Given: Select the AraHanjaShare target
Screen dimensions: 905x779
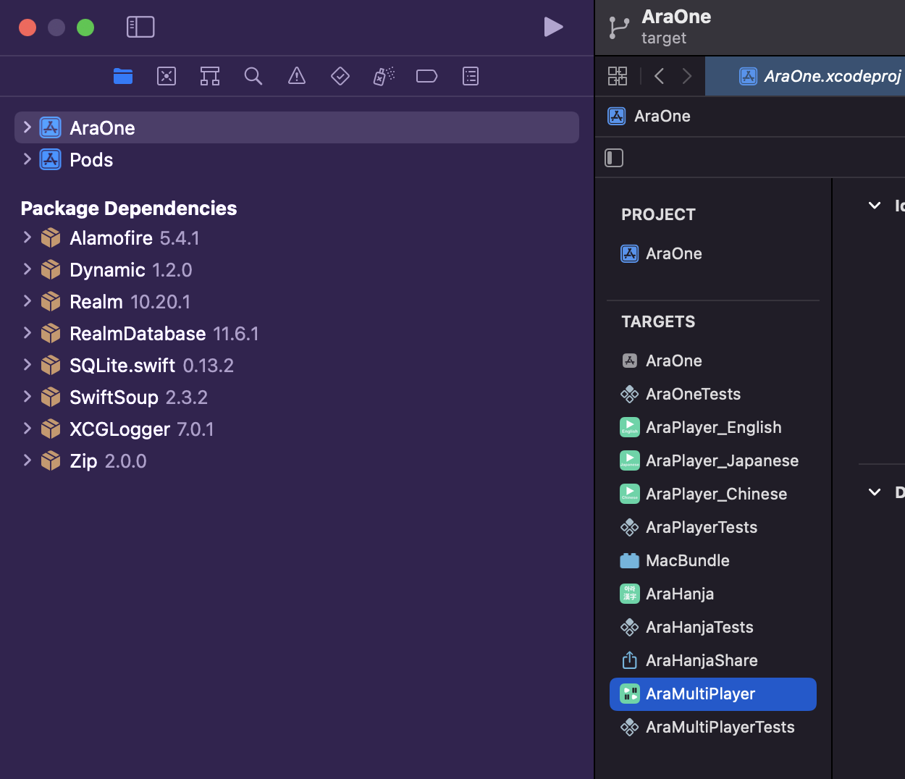Looking at the screenshot, I should tap(713, 660).
